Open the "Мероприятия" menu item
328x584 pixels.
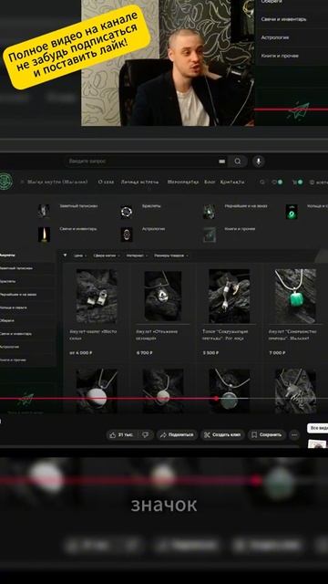pyautogui.click(x=183, y=182)
